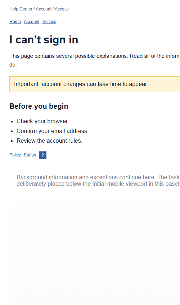Follow the underlined Access link

pyautogui.click(x=49, y=22)
